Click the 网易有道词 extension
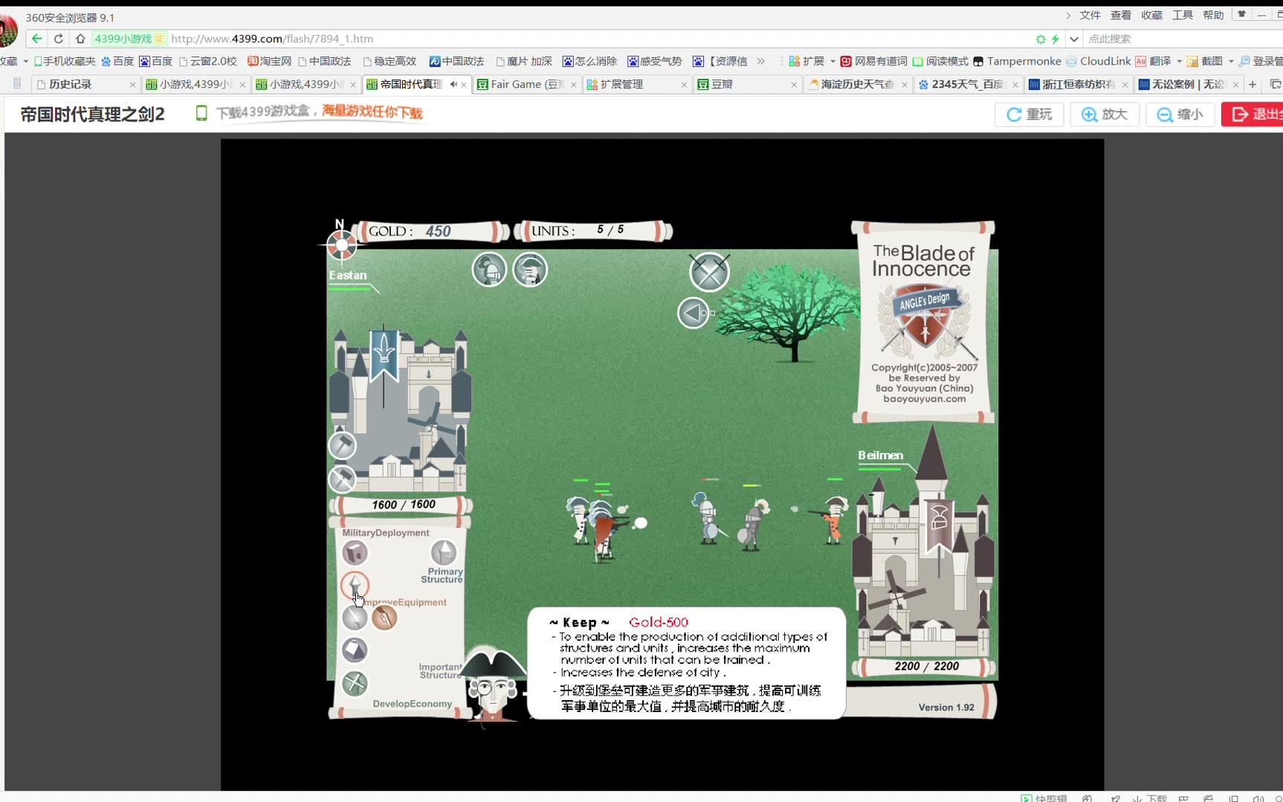Viewport: 1283px width, 802px height. click(873, 61)
